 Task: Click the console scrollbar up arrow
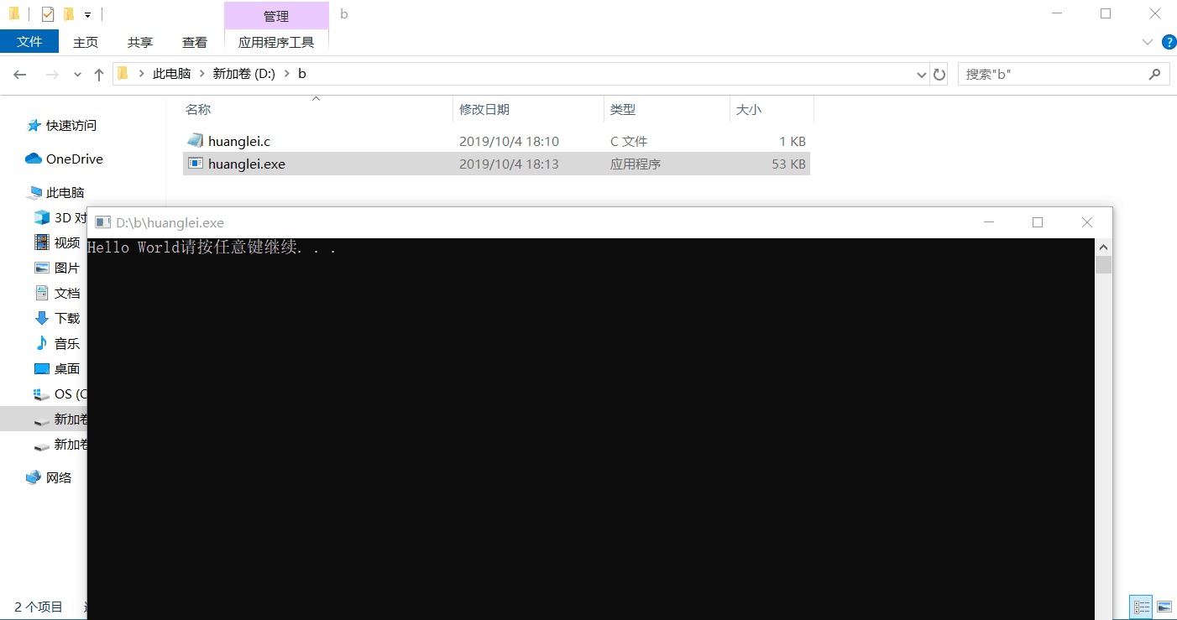click(x=1103, y=247)
